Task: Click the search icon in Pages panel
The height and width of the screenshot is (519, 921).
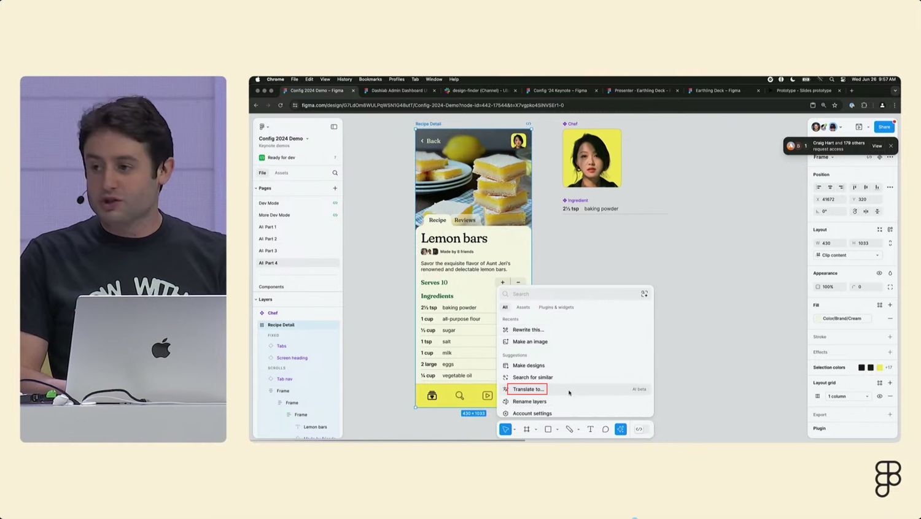Action: point(335,173)
